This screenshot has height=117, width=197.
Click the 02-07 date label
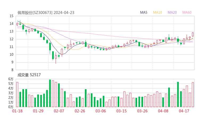click(59, 111)
